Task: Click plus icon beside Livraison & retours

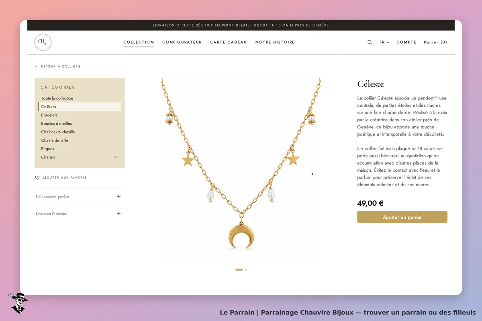Action: pyautogui.click(x=118, y=213)
